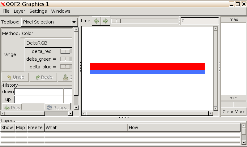247x147 pixels.
Task: Open the Method Color dropdown
Action: (x=46, y=33)
